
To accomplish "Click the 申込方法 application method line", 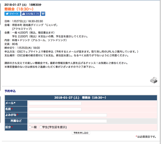I will 71,52.
